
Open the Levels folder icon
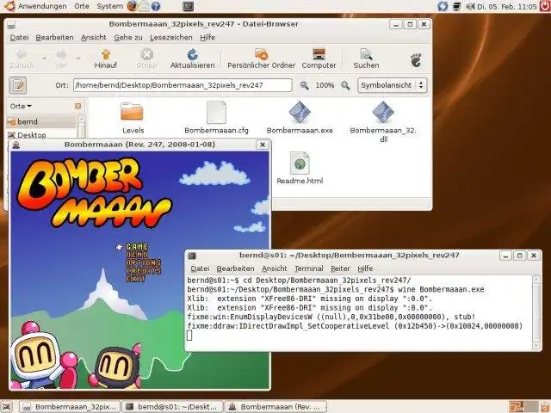tap(132, 112)
